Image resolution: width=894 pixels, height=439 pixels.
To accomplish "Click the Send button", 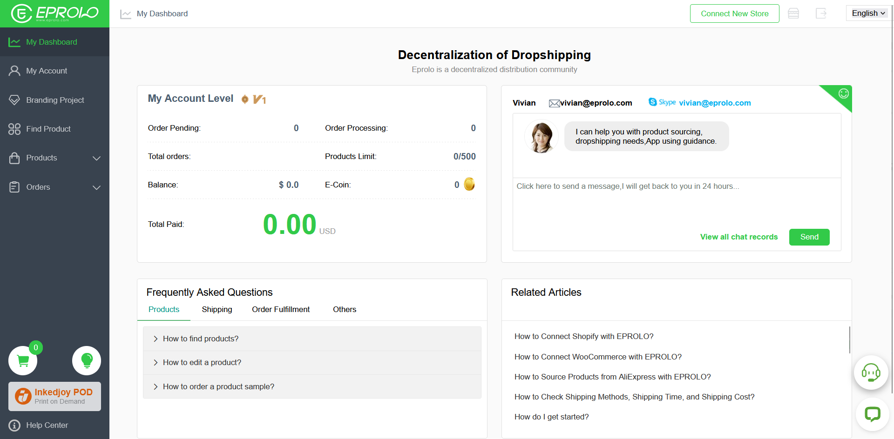I will pyautogui.click(x=809, y=237).
